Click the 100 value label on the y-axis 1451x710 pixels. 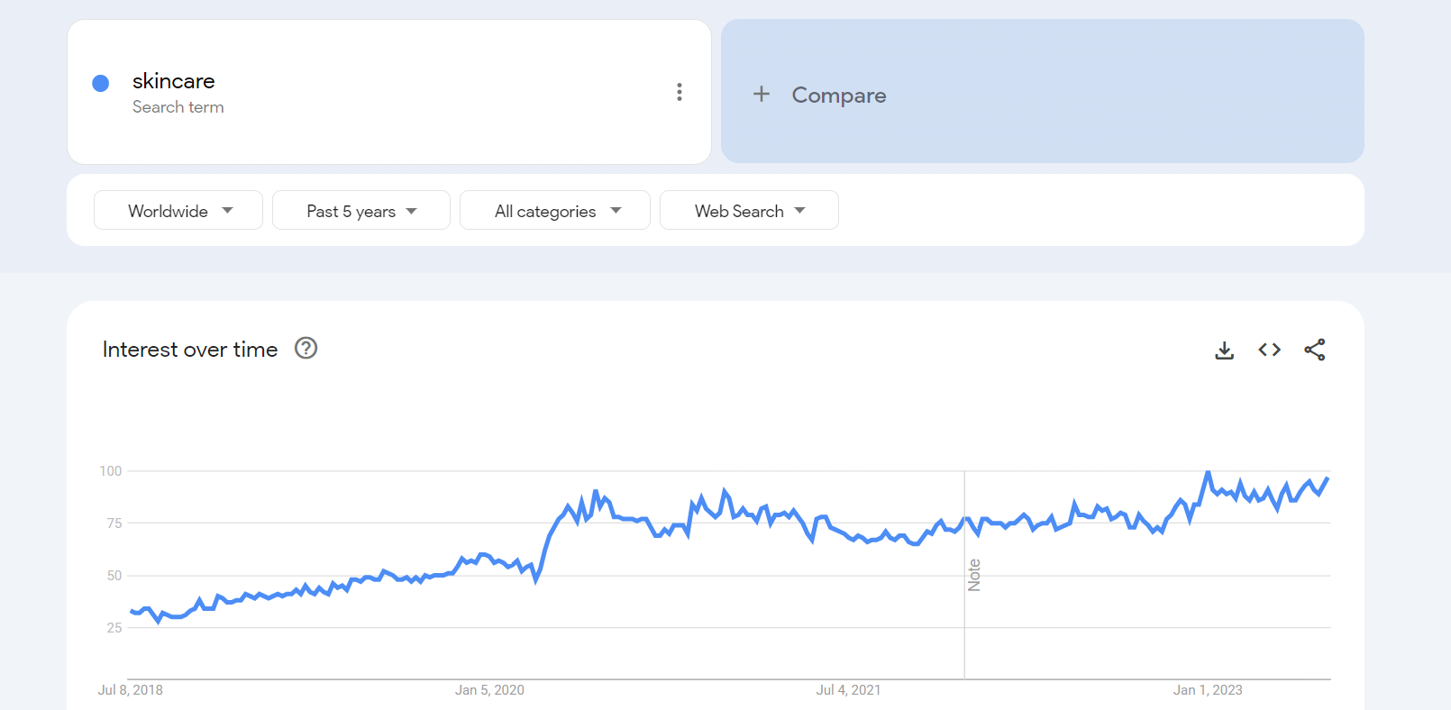click(111, 471)
